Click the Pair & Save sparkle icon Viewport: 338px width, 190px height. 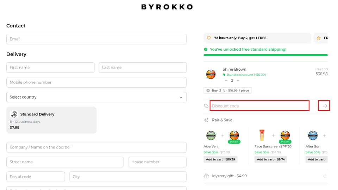point(206,120)
